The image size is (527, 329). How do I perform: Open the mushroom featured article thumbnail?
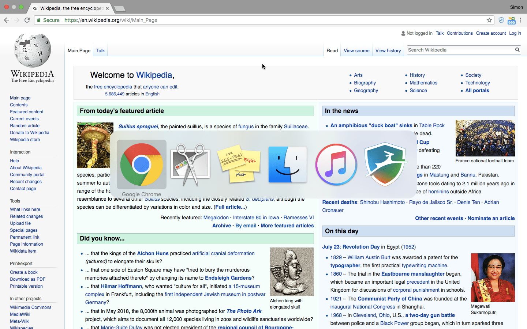pyautogui.click(x=95, y=145)
